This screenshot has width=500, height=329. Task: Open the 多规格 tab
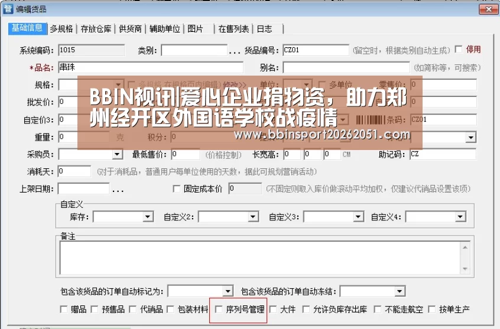(x=61, y=29)
